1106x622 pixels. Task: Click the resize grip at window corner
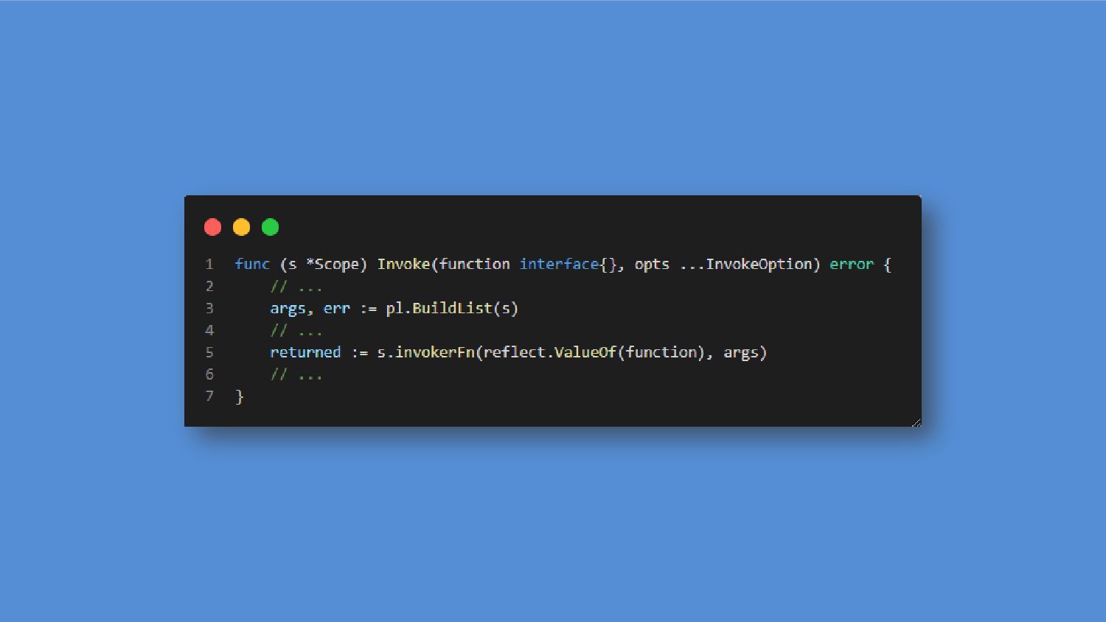916,422
